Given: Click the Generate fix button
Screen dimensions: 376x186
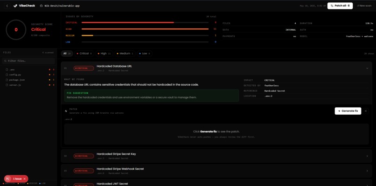Looking at the screenshot, I should (x=348, y=111).
